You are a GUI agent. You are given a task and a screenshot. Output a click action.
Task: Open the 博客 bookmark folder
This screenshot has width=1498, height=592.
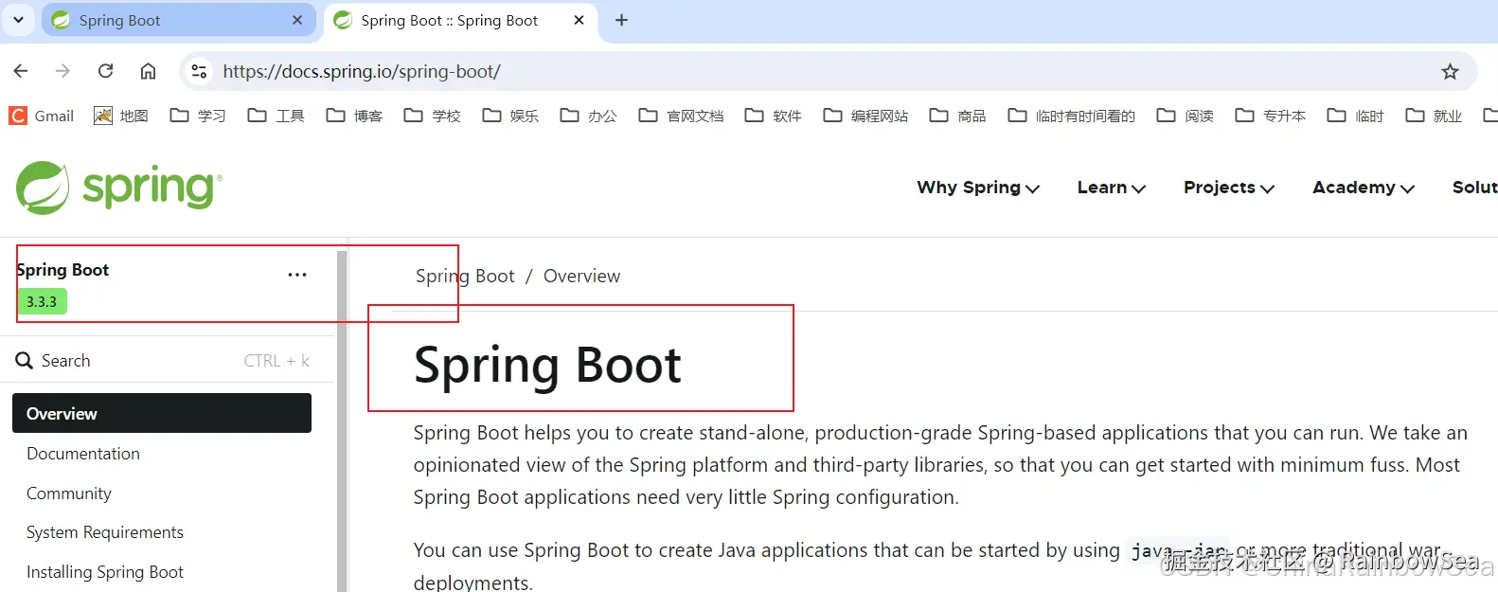coord(354,116)
